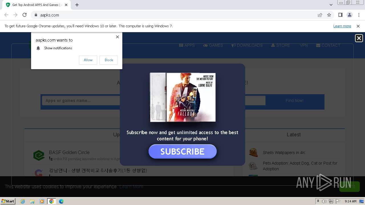
Task: Click the BASF Golden Circle app icon
Action: point(39,155)
